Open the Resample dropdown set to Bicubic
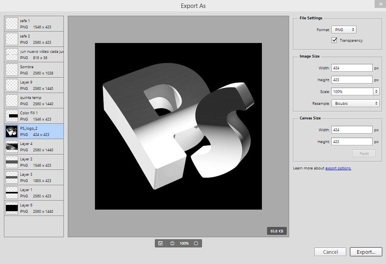 [355, 103]
